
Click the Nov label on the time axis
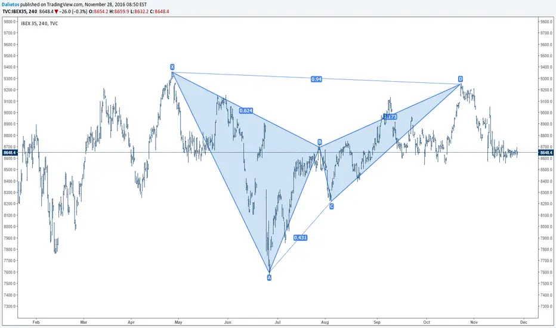click(x=474, y=322)
